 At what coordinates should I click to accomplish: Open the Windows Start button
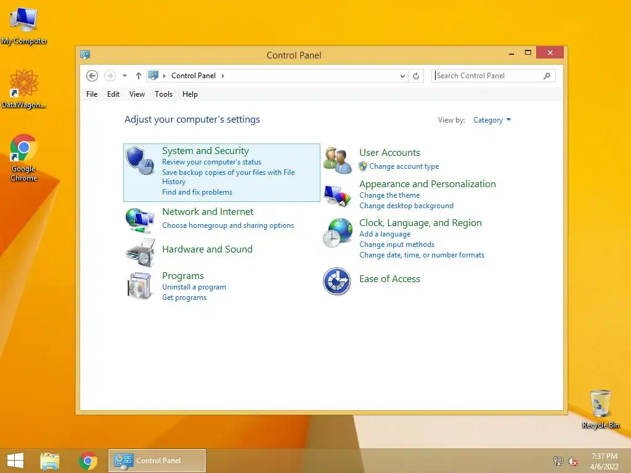click(x=15, y=461)
